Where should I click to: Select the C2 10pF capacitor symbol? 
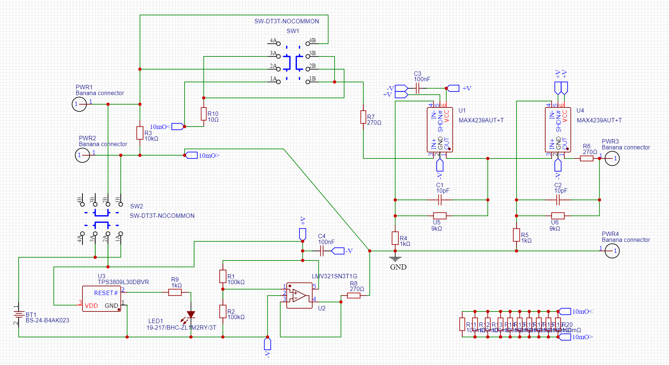coord(558,200)
